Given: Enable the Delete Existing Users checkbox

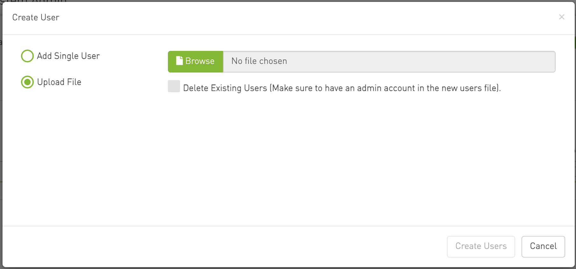Looking at the screenshot, I should click(174, 86).
